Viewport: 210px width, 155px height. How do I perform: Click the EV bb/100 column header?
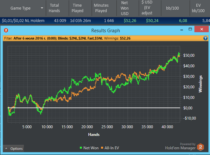tap(198, 8)
